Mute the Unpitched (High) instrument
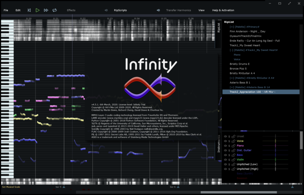The image size is (304, 195). click(x=226, y=169)
